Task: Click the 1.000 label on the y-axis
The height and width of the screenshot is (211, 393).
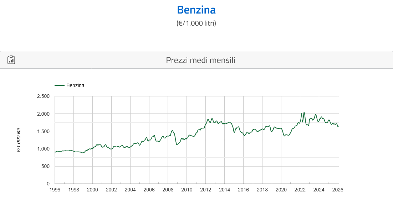Action: point(43,149)
